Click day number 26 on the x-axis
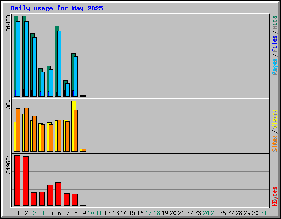The width and height of the screenshot is (281, 219). (x=222, y=213)
